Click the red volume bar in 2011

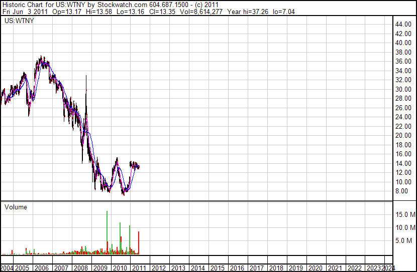138,243
